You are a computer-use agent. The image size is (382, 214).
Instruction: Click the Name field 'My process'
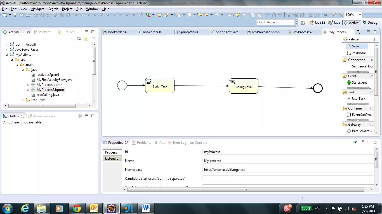click(288, 161)
